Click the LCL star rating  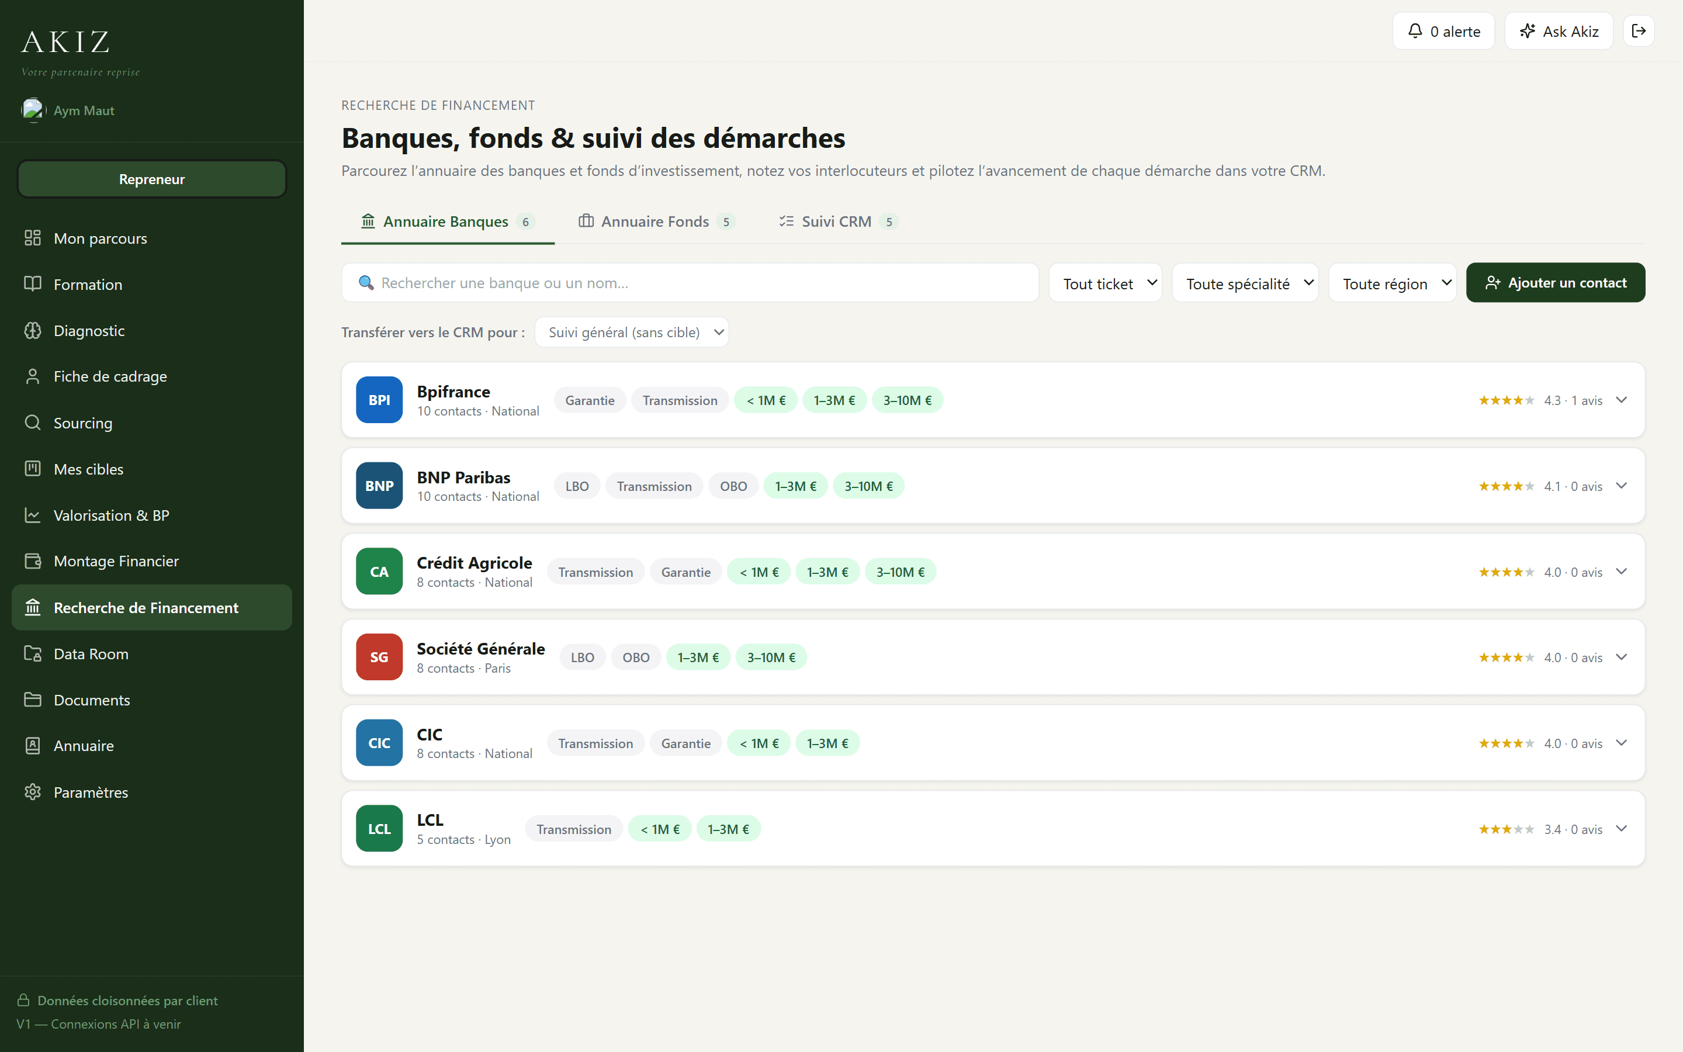coord(1506,829)
